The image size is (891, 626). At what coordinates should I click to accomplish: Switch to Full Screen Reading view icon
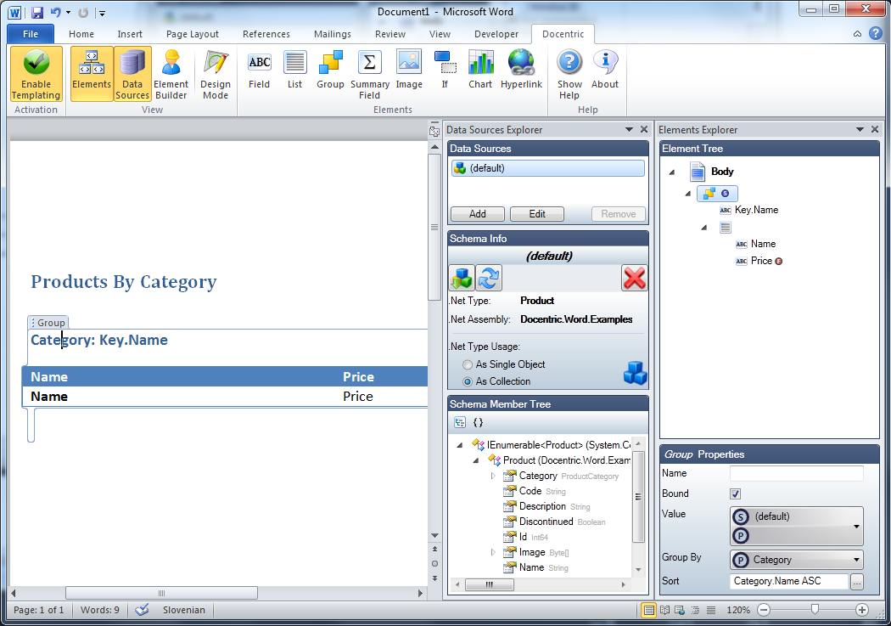pos(664,610)
